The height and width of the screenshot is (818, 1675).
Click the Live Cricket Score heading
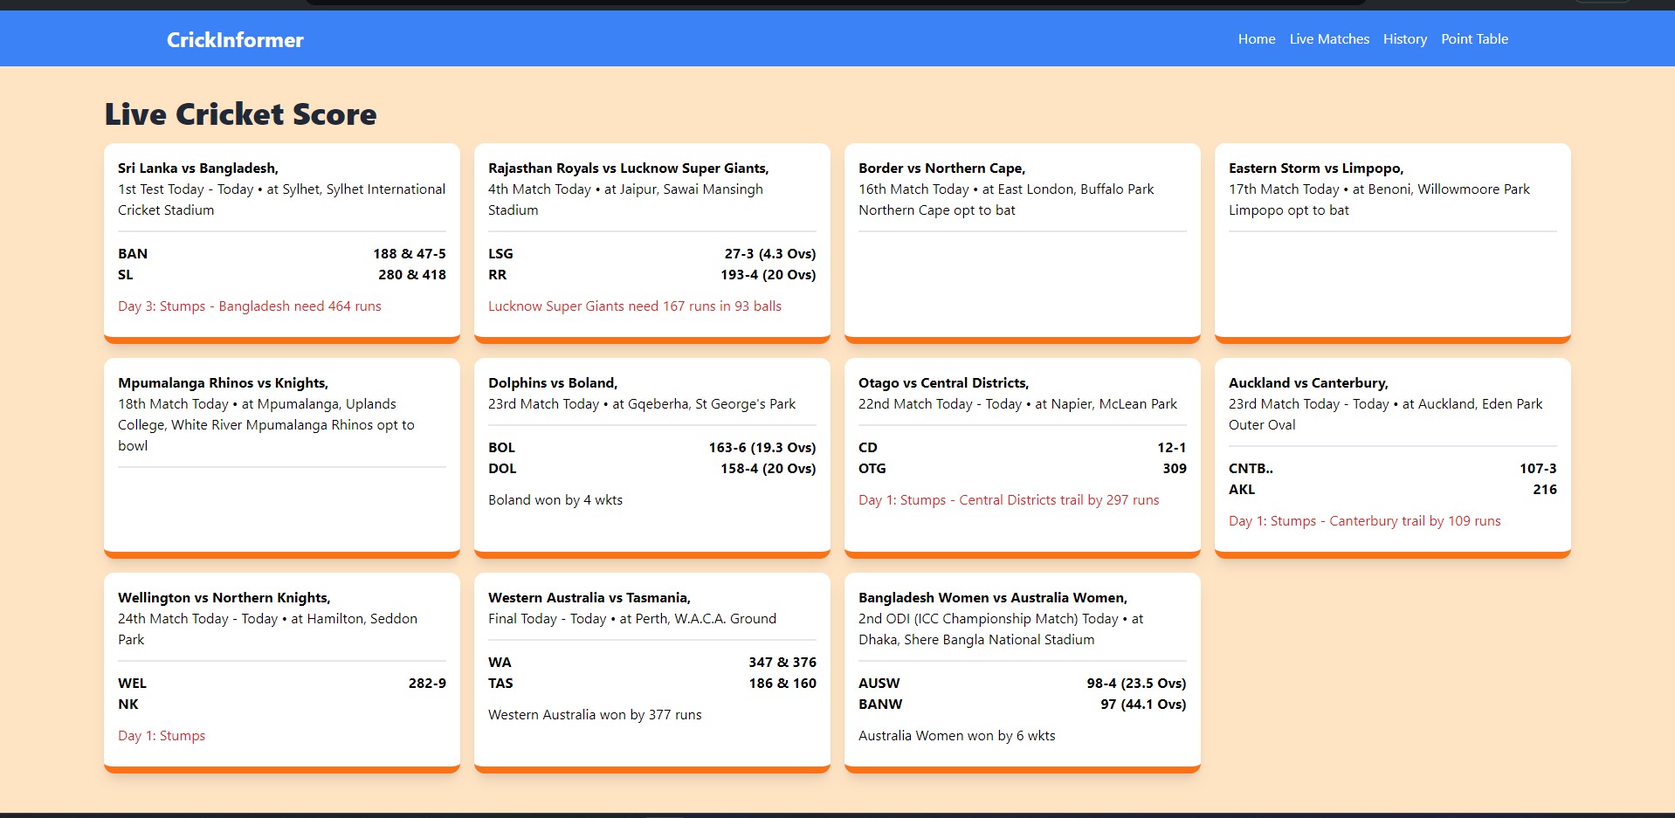pyautogui.click(x=240, y=114)
